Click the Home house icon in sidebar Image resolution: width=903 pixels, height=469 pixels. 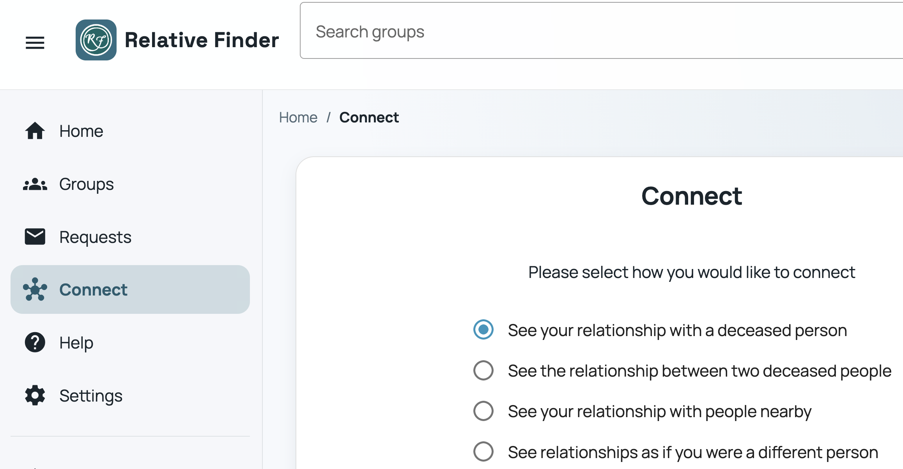[35, 131]
